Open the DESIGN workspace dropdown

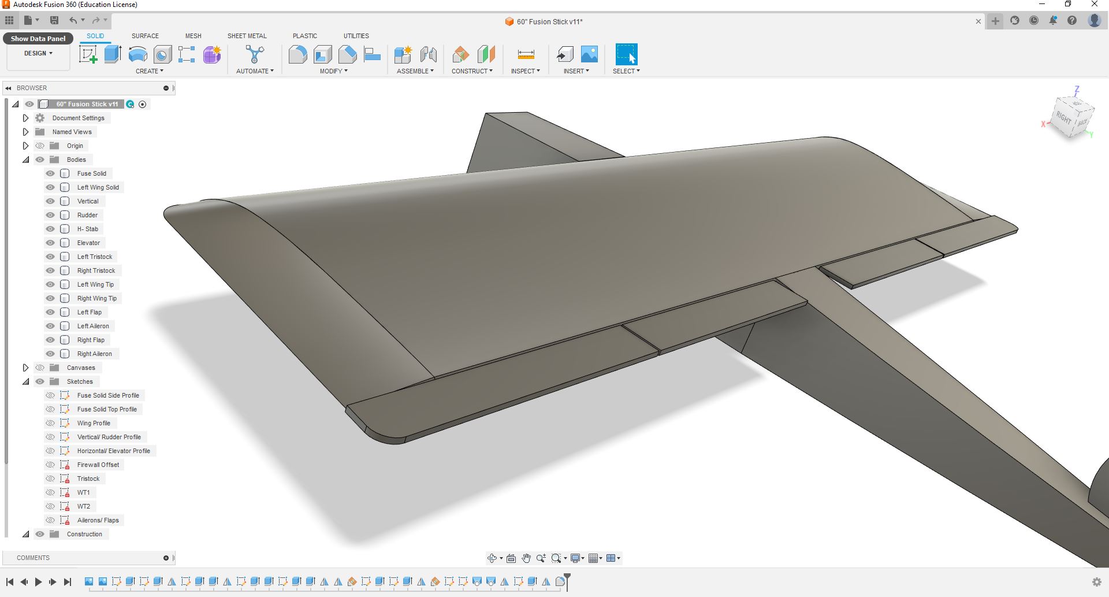38,53
